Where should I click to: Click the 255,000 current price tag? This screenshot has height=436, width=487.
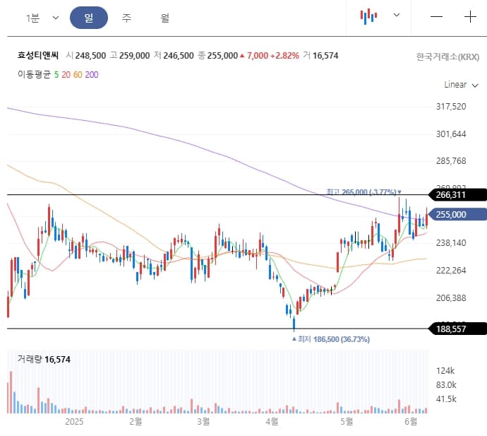coord(457,215)
